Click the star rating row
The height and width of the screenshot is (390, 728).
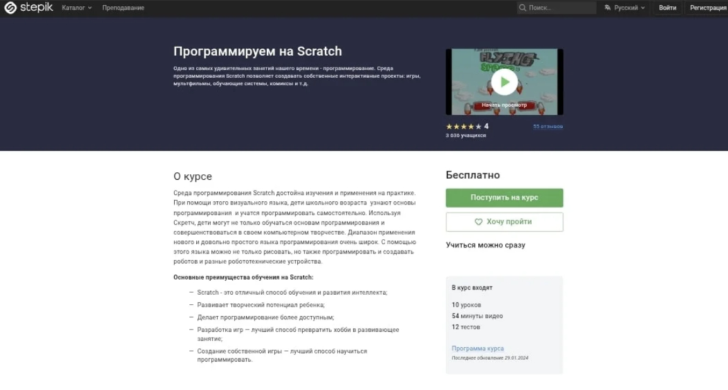463,126
